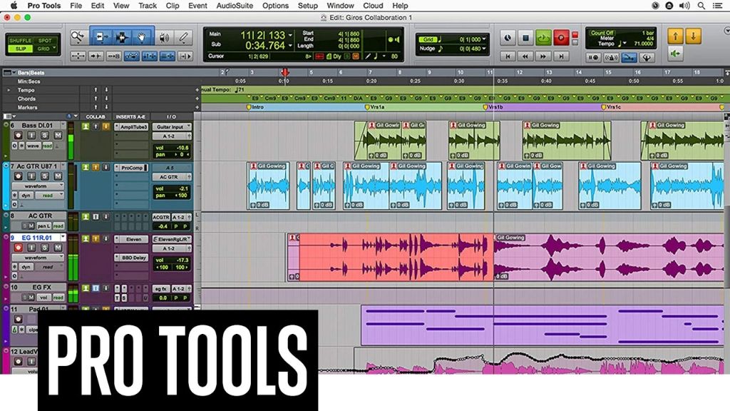The width and height of the screenshot is (730, 411).
Task: Click the Online sync clock button
Action: click(x=508, y=38)
